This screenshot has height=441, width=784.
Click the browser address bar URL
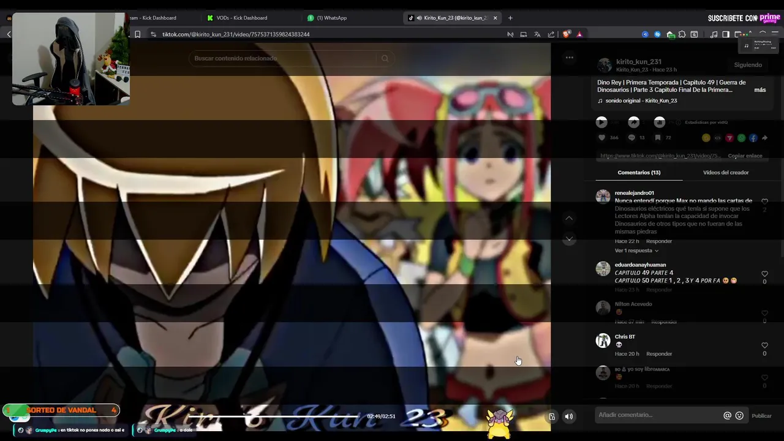pyautogui.click(x=236, y=34)
